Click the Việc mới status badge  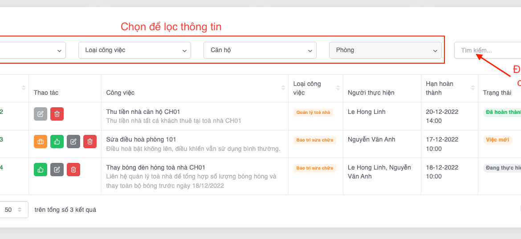click(x=497, y=140)
